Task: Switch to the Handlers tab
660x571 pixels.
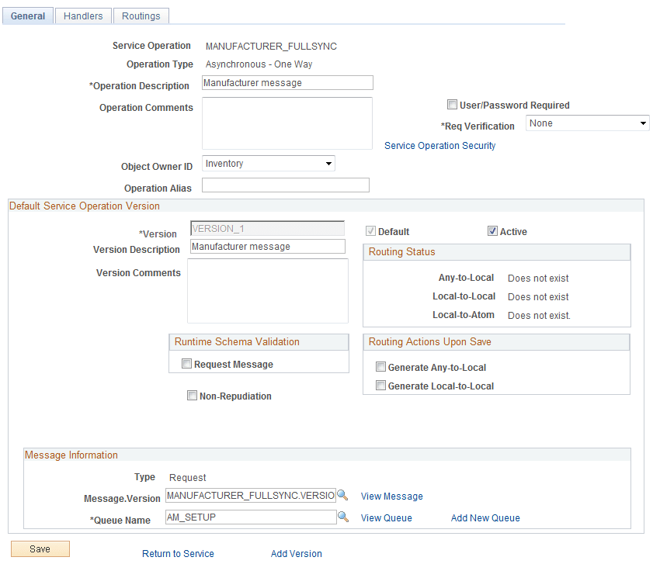Action: click(82, 16)
